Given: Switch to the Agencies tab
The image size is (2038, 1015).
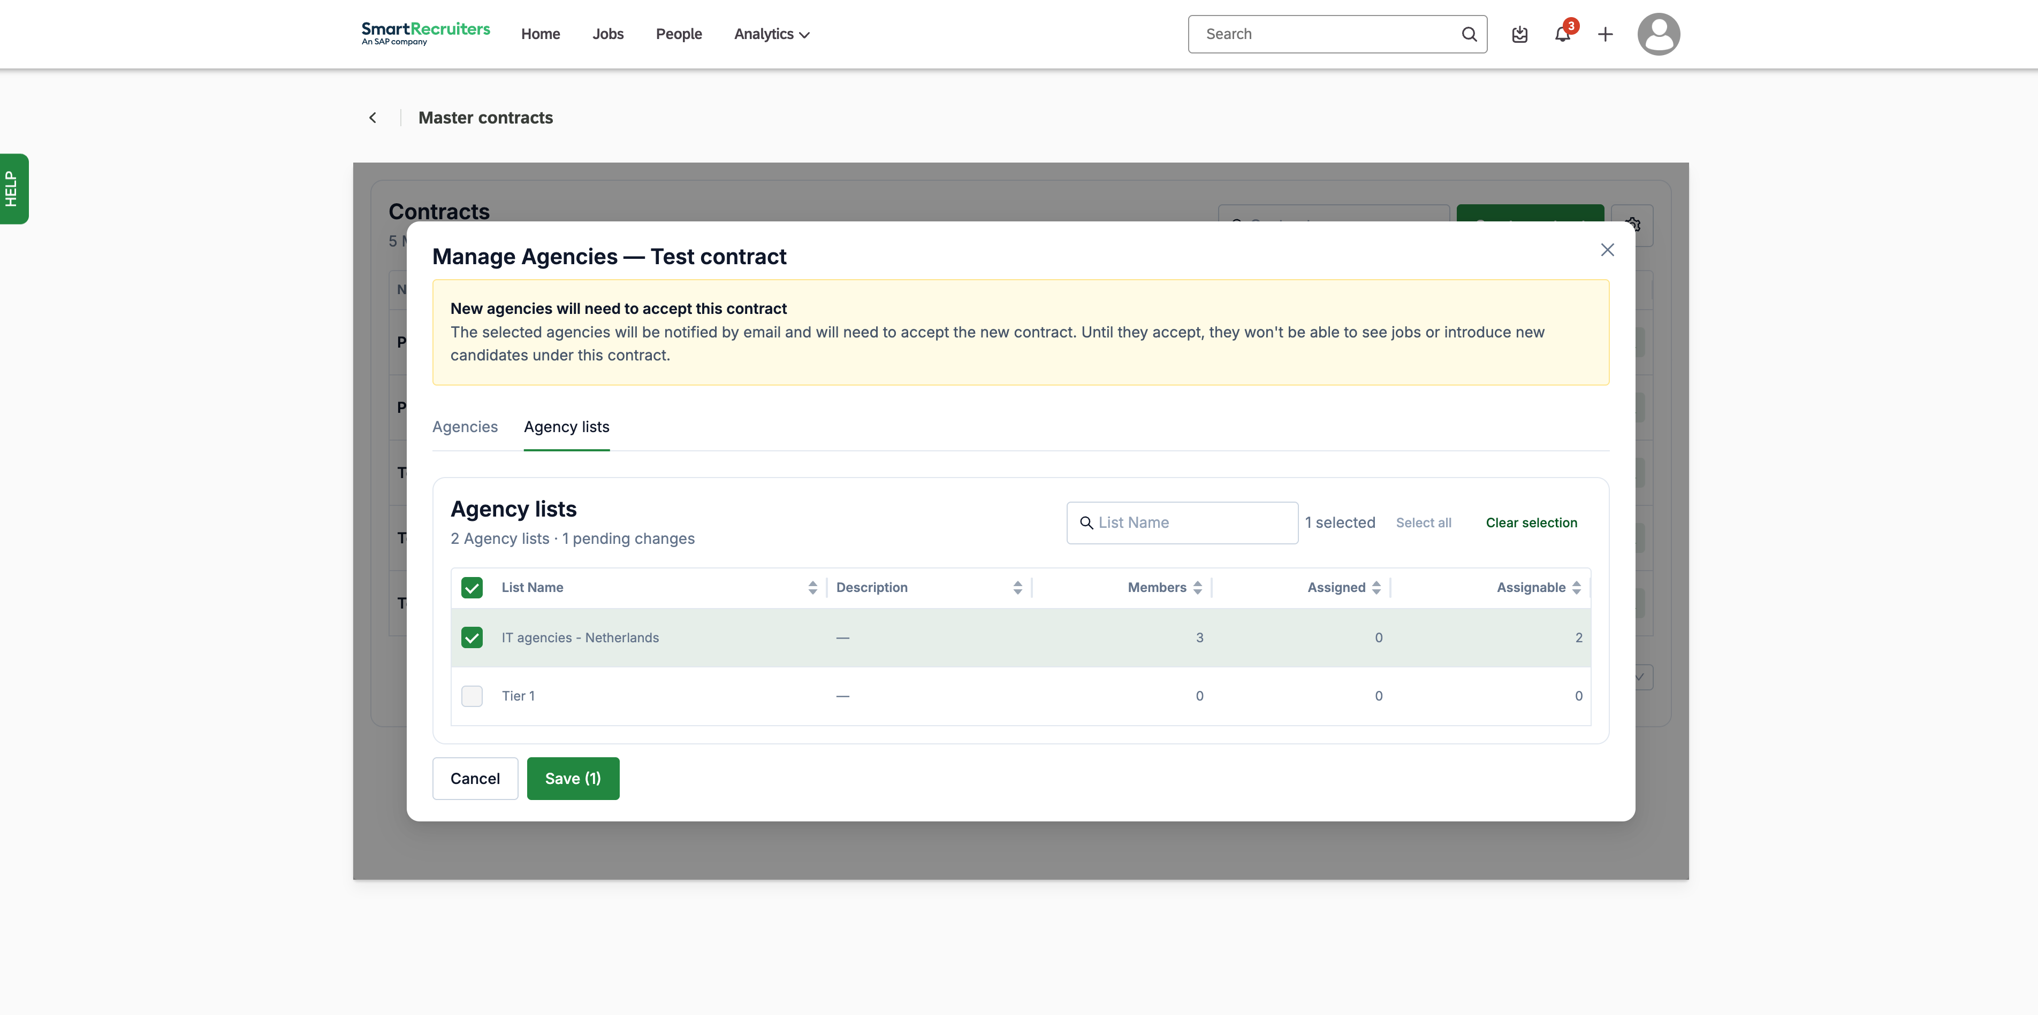Looking at the screenshot, I should pyautogui.click(x=465, y=427).
